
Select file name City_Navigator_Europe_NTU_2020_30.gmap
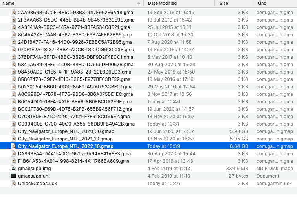coord(66,131)
